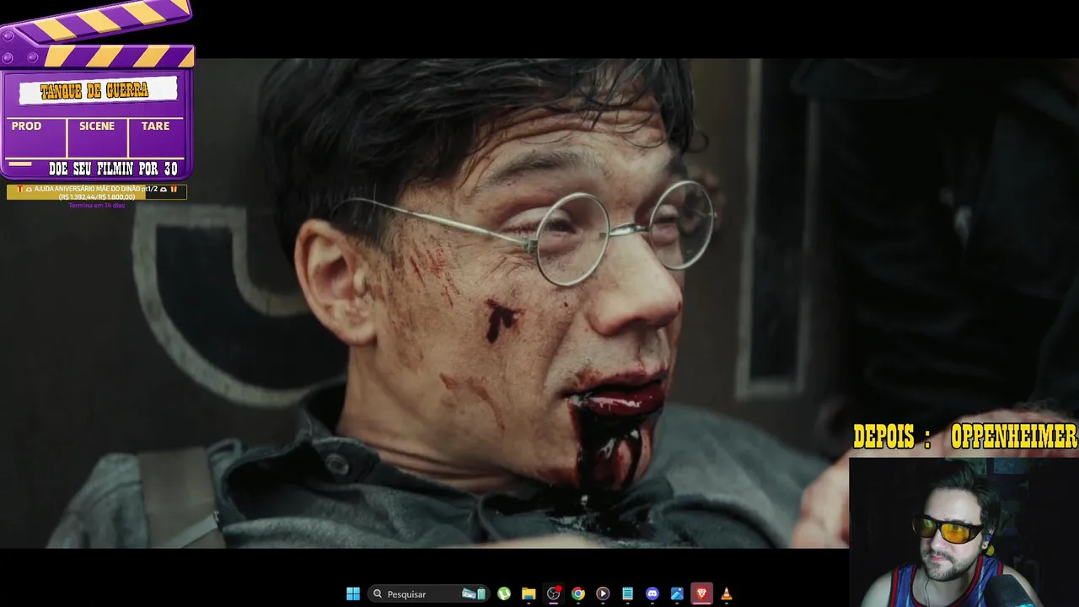The height and width of the screenshot is (607, 1079).
Task: Open Discord from the taskbar
Action: point(652,594)
